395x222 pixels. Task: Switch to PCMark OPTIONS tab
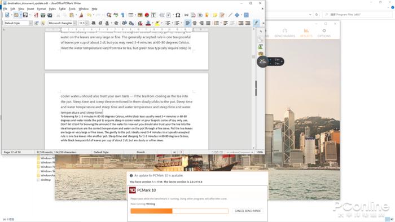click(x=324, y=33)
